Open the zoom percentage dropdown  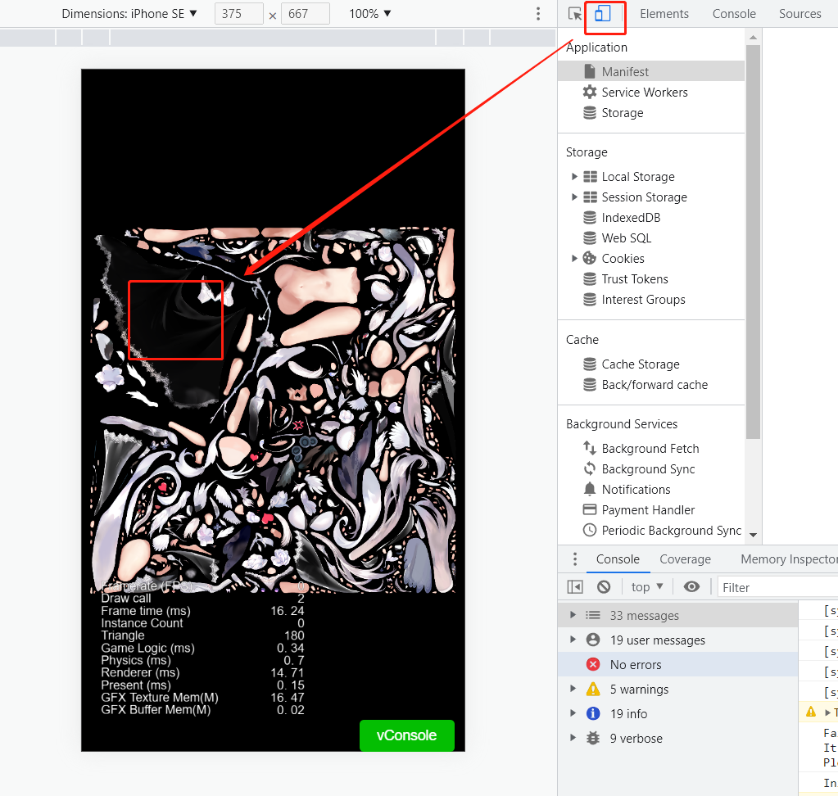pos(368,13)
